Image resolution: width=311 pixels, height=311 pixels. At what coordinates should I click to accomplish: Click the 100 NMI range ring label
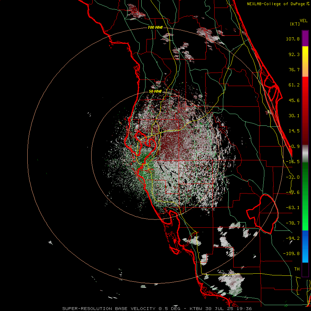pyautogui.click(x=155, y=27)
